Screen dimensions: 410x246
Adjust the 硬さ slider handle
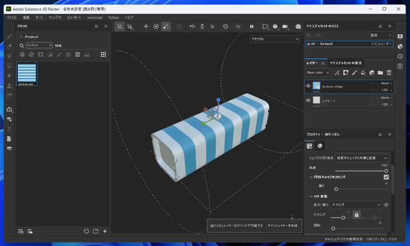(x=336, y=189)
